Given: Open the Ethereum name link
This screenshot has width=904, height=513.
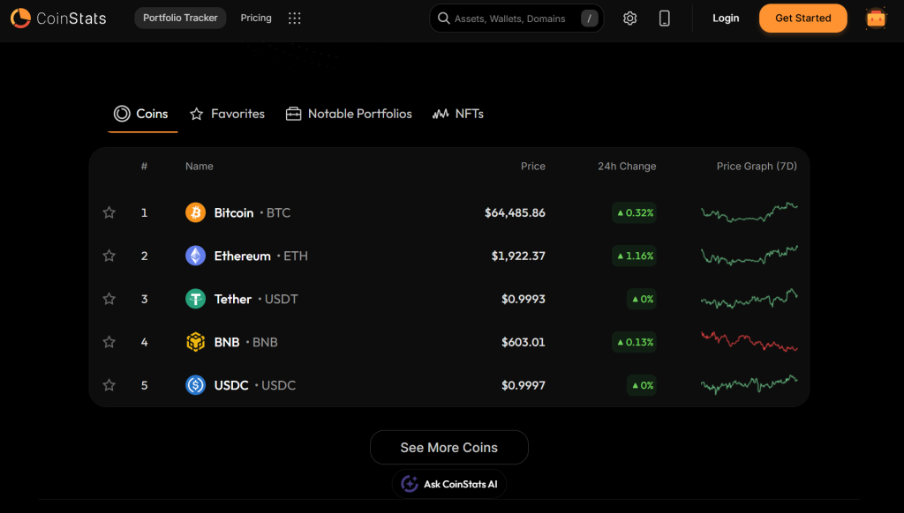Looking at the screenshot, I should click(242, 256).
